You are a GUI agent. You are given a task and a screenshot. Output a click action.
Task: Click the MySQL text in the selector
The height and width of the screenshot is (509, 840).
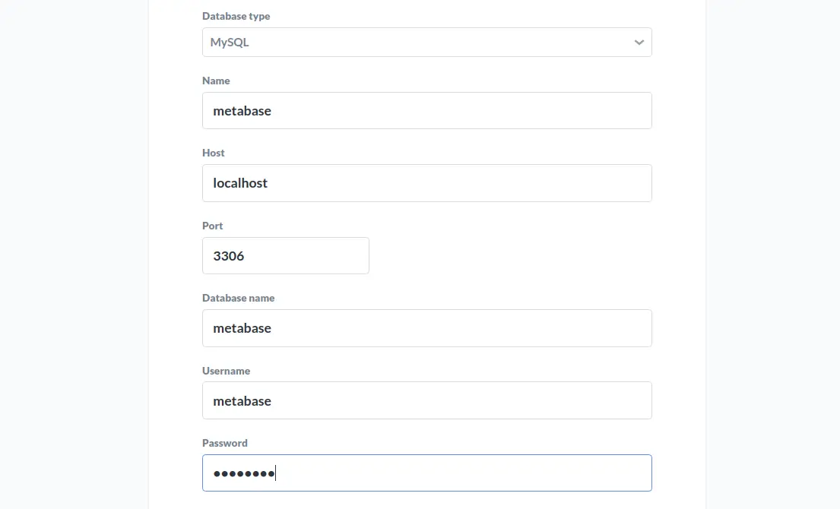(230, 43)
